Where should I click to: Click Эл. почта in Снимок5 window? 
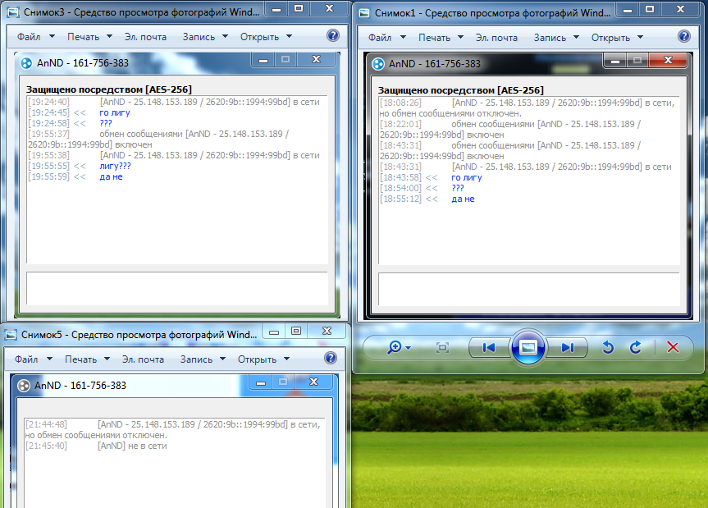click(143, 359)
